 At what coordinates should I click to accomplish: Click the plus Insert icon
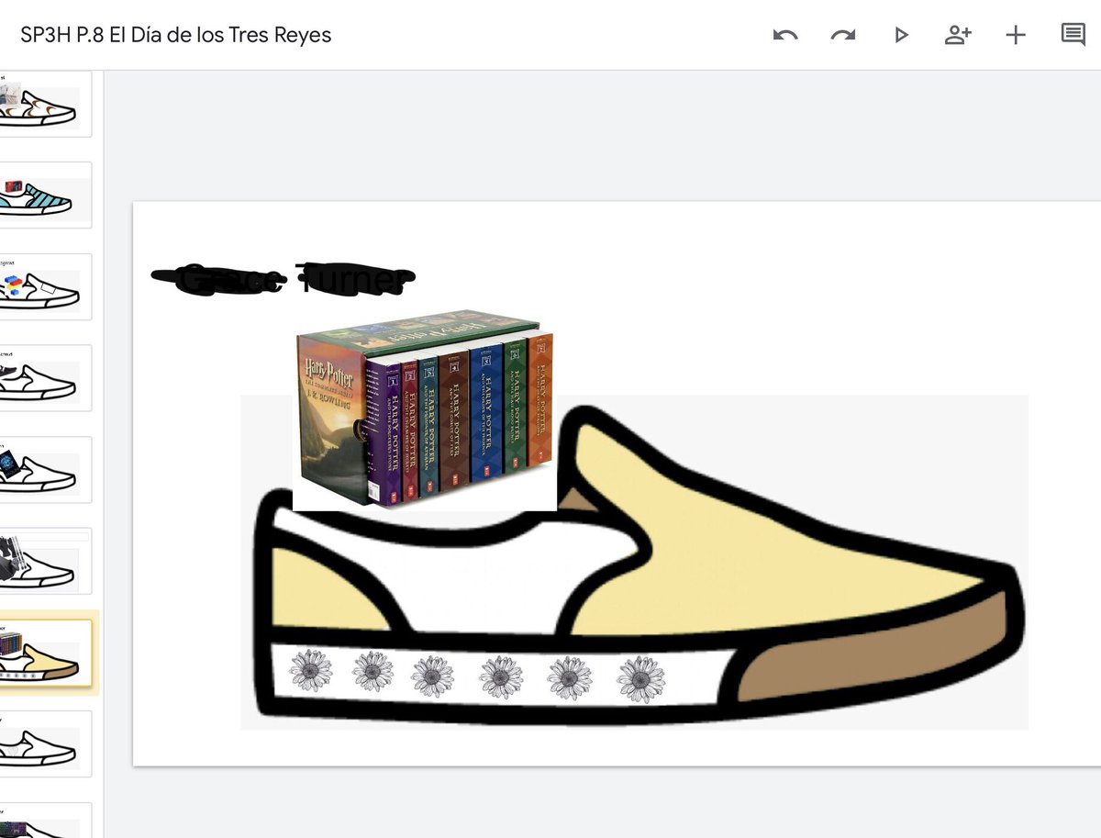point(1015,35)
